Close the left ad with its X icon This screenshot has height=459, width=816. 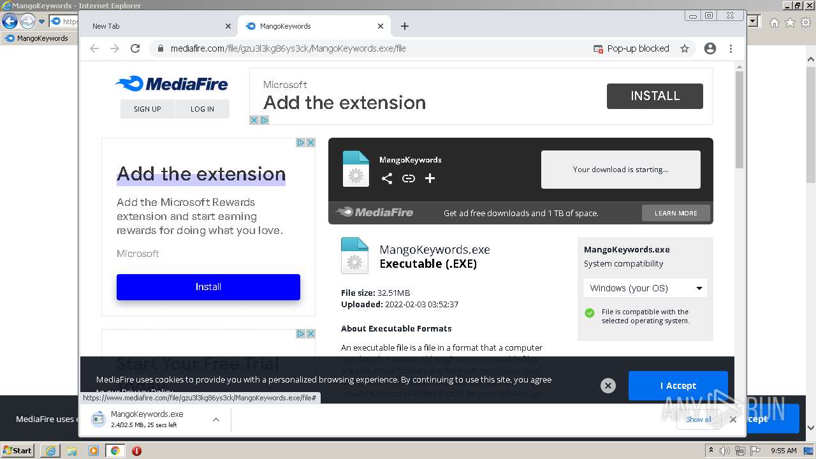coord(311,143)
